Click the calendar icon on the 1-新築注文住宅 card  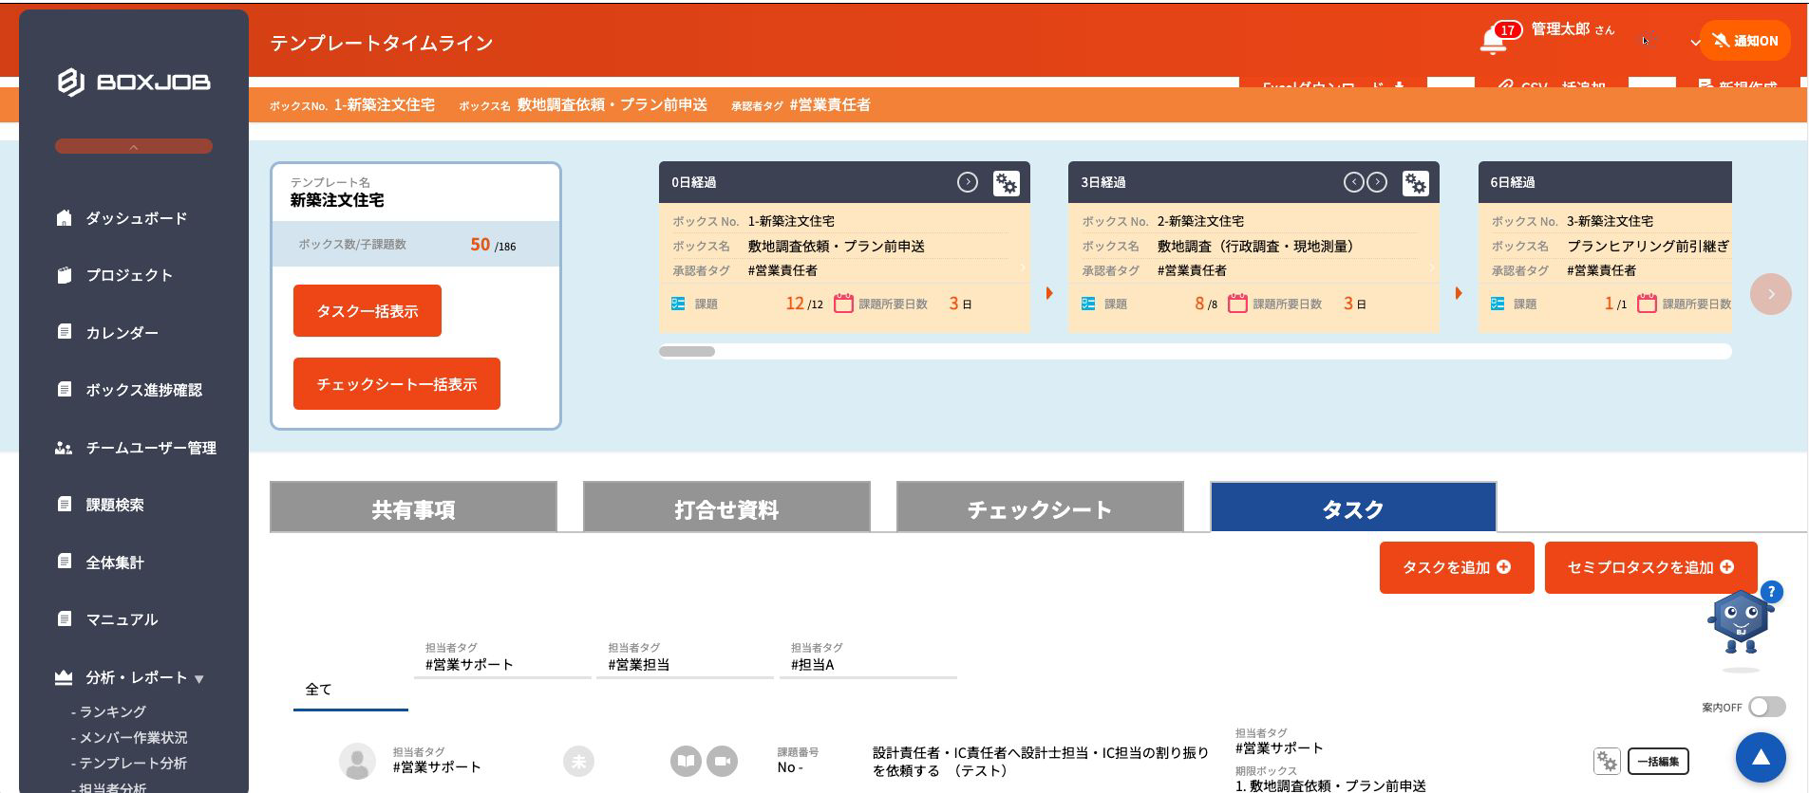pyautogui.click(x=843, y=304)
